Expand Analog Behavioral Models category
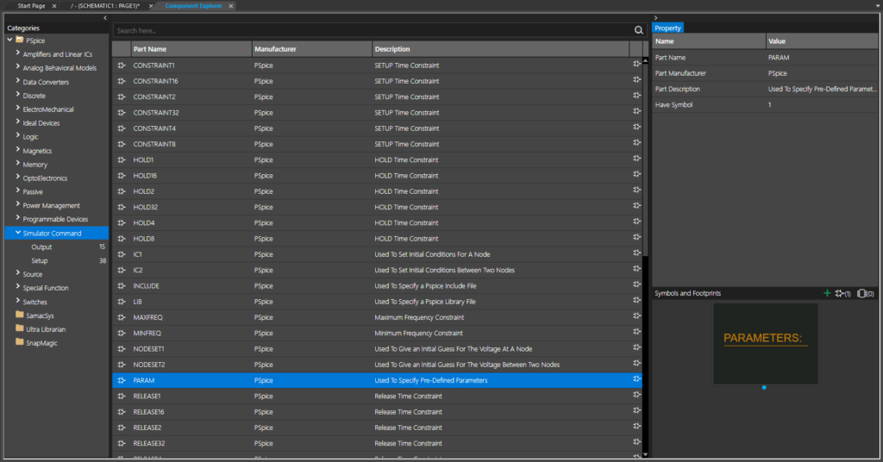The height and width of the screenshot is (462, 883). click(18, 67)
